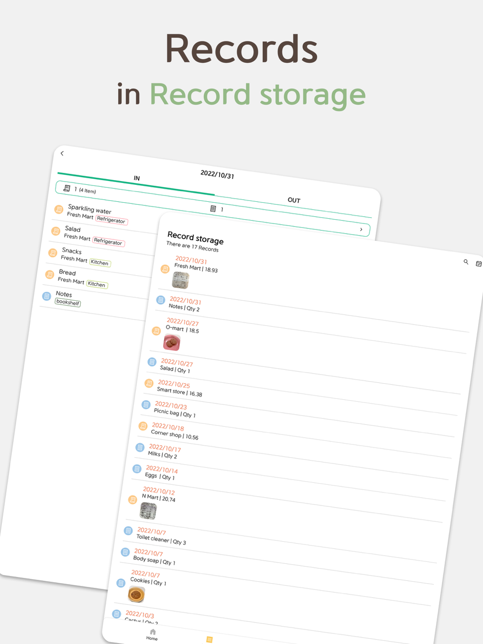The height and width of the screenshot is (644, 483).
Task: Open the Fresh Mart receipt photo thumbnail
Action: (181, 280)
